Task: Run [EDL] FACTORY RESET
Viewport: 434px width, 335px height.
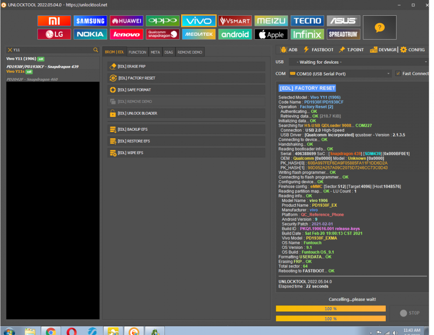Action: click(x=186, y=78)
